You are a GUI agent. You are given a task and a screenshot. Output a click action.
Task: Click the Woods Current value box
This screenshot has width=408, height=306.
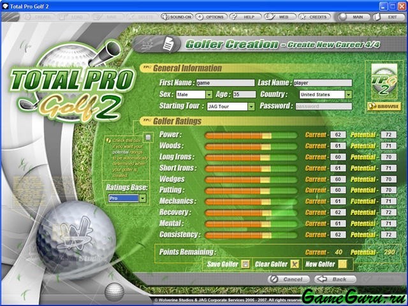338,146
